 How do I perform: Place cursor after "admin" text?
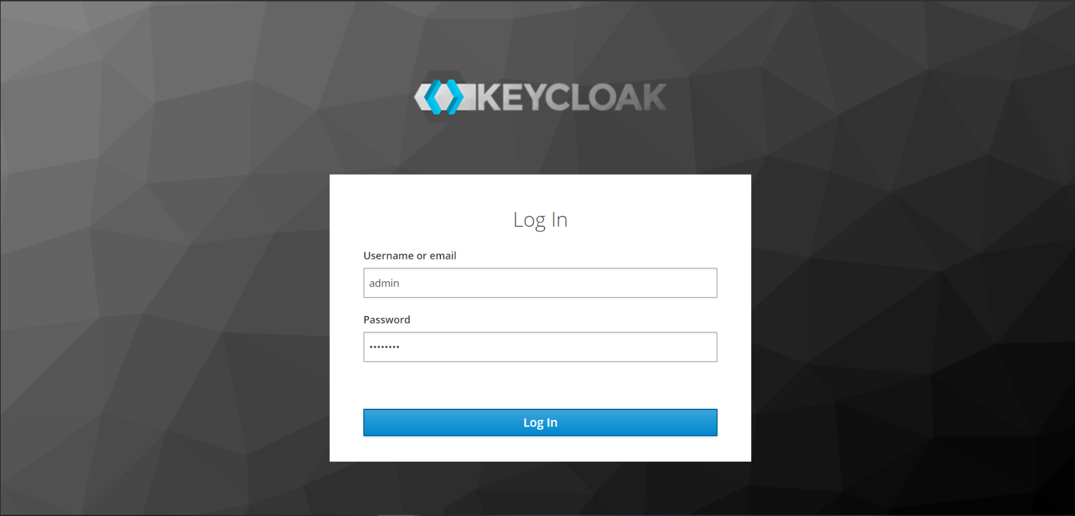[x=400, y=283]
